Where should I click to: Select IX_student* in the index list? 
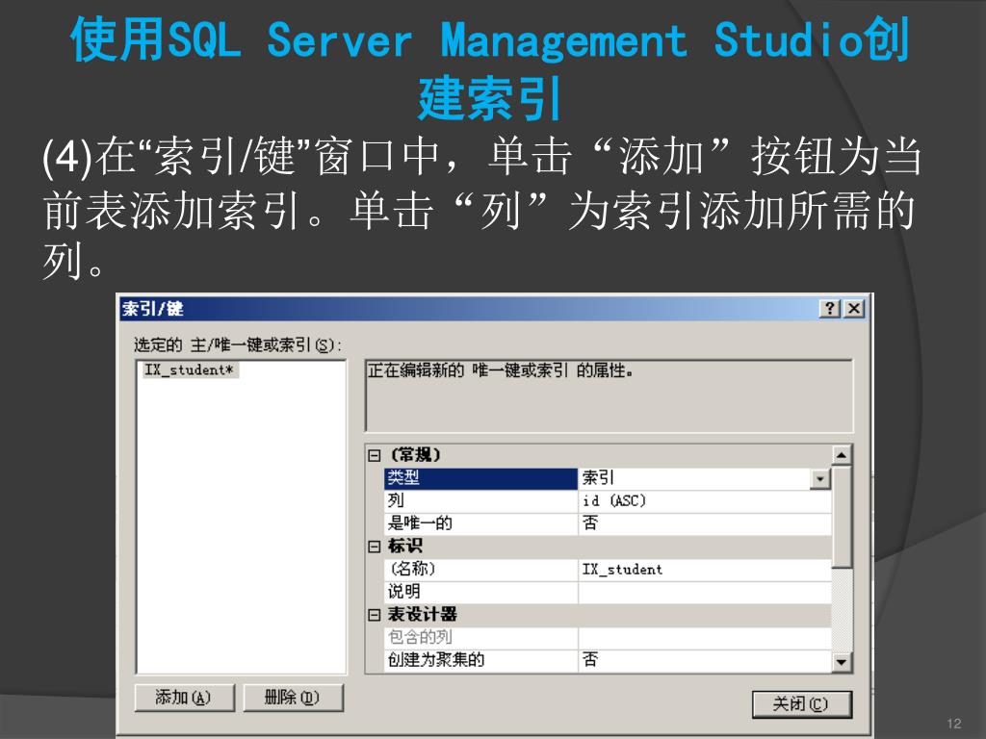(x=190, y=370)
